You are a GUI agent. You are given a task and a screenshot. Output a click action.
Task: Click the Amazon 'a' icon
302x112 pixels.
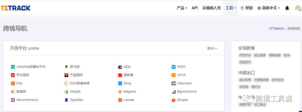[x=66, y=67]
